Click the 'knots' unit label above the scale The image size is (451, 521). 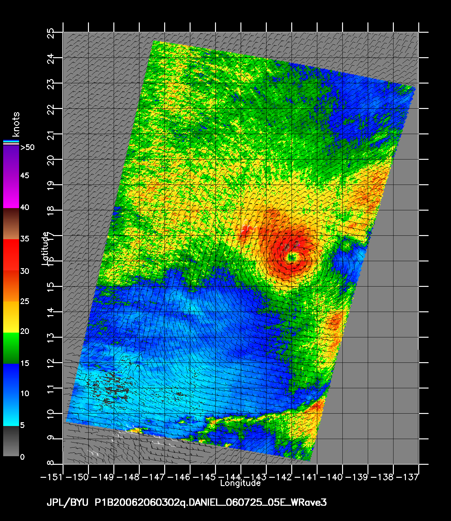[16, 124]
